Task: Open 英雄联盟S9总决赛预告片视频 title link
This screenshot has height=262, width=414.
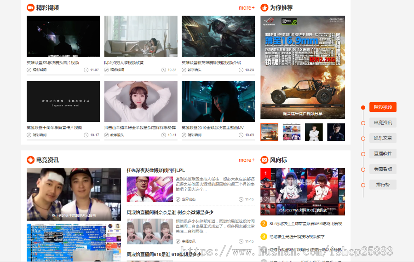Action: coord(53,63)
